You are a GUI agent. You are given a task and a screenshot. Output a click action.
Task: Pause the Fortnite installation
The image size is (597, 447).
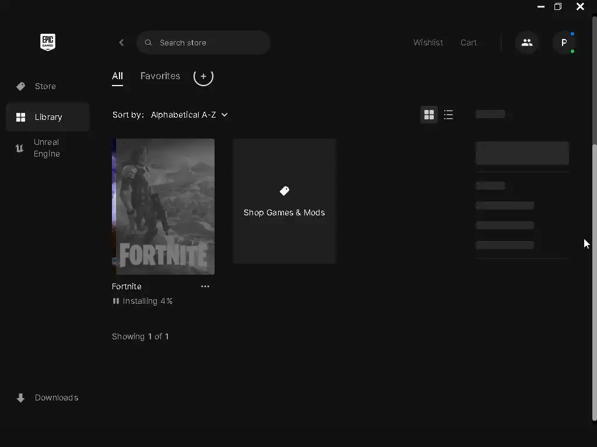pyautogui.click(x=116, y=301)
